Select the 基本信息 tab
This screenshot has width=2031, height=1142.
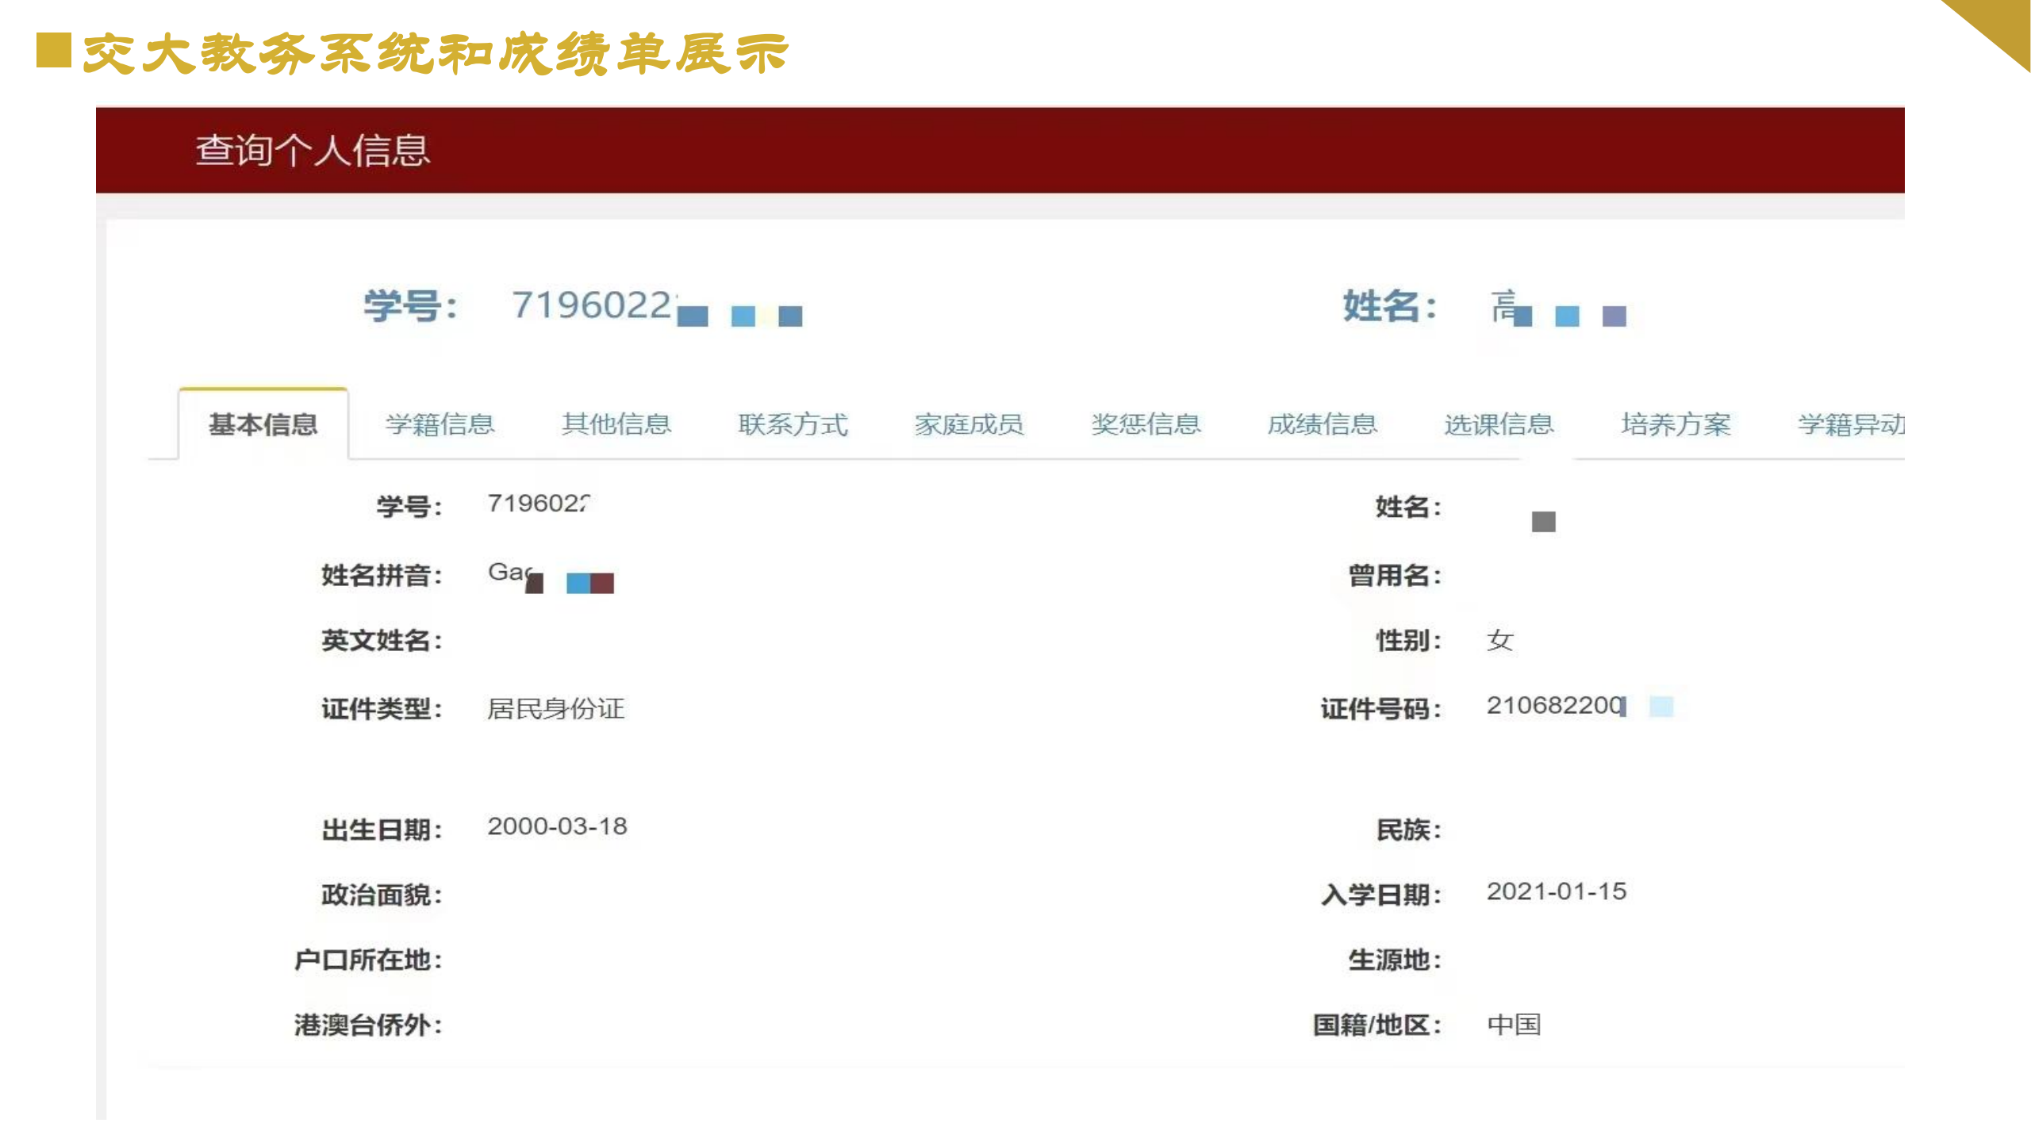coord(263,424)
